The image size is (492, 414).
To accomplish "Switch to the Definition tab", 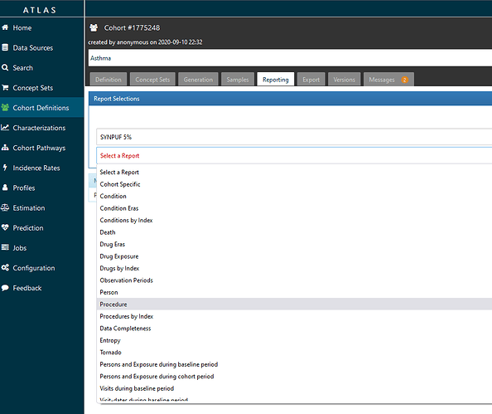I will 109,79.
